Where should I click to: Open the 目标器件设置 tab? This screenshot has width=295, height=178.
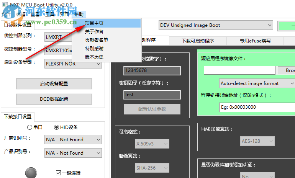coord(18,24)
